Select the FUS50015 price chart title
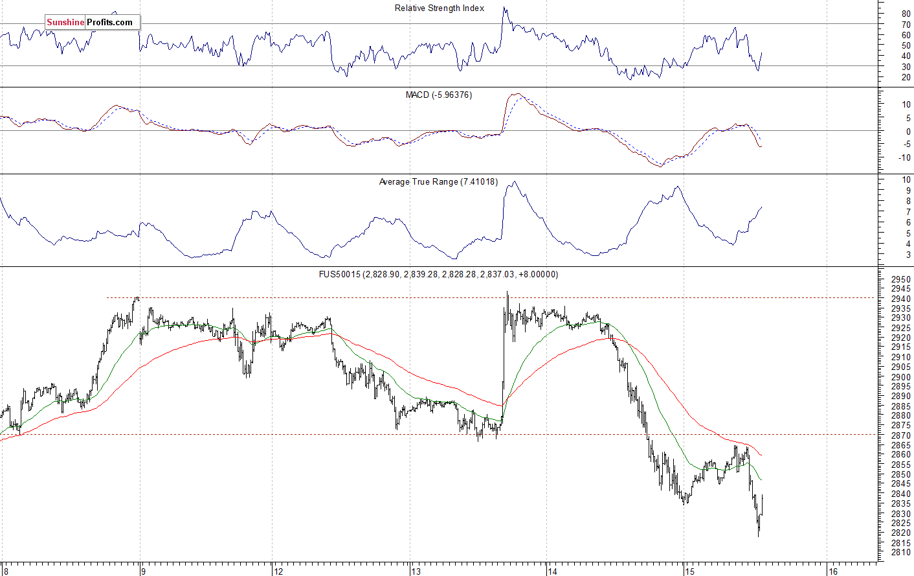 tap(439, 275)
